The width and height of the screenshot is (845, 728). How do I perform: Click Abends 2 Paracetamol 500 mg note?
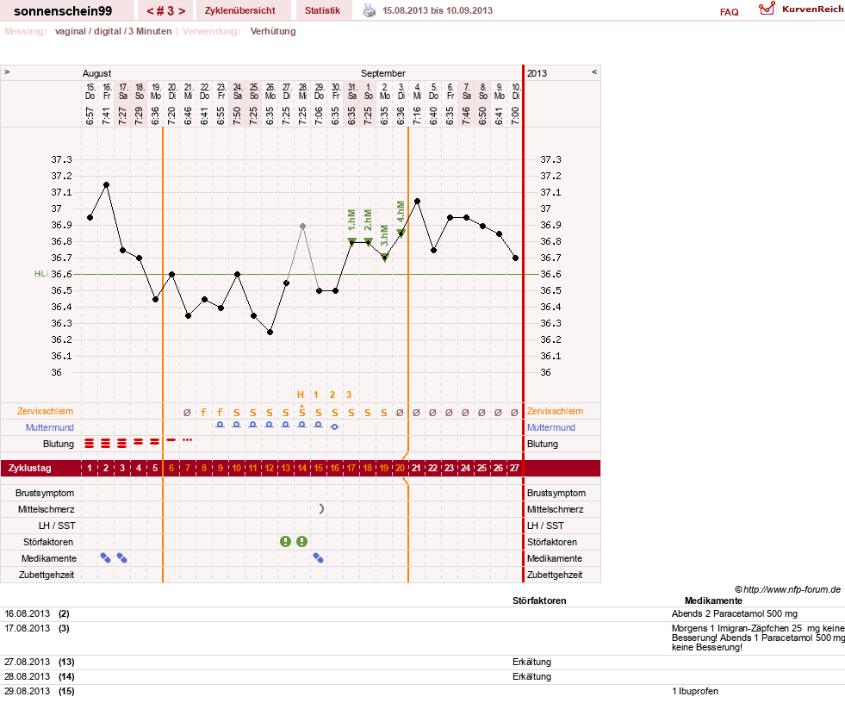(x=734, y=613)
